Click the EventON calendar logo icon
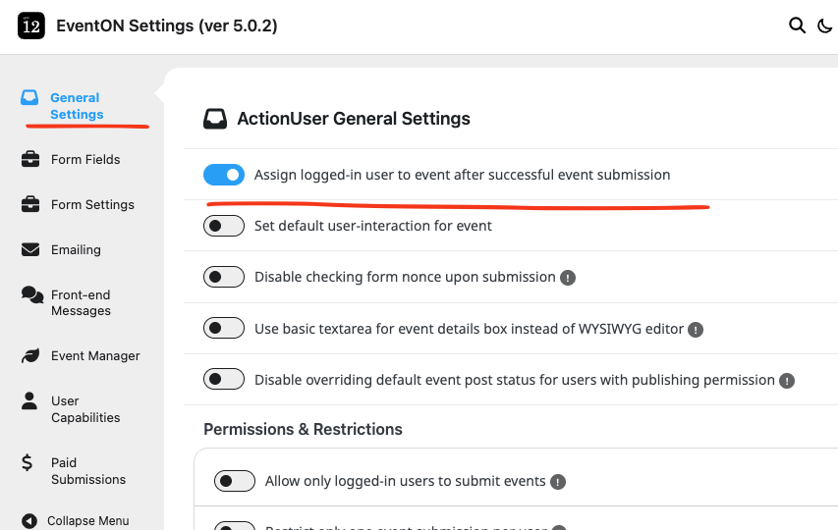 31,26
